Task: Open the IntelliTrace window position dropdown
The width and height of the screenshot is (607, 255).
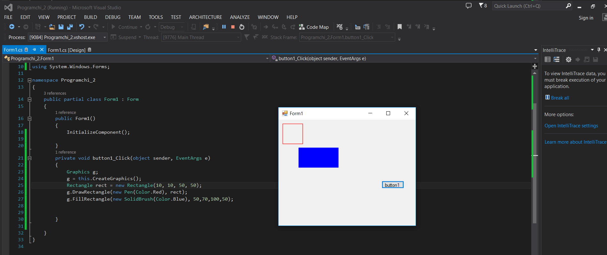Action: (x=592, y=50)
